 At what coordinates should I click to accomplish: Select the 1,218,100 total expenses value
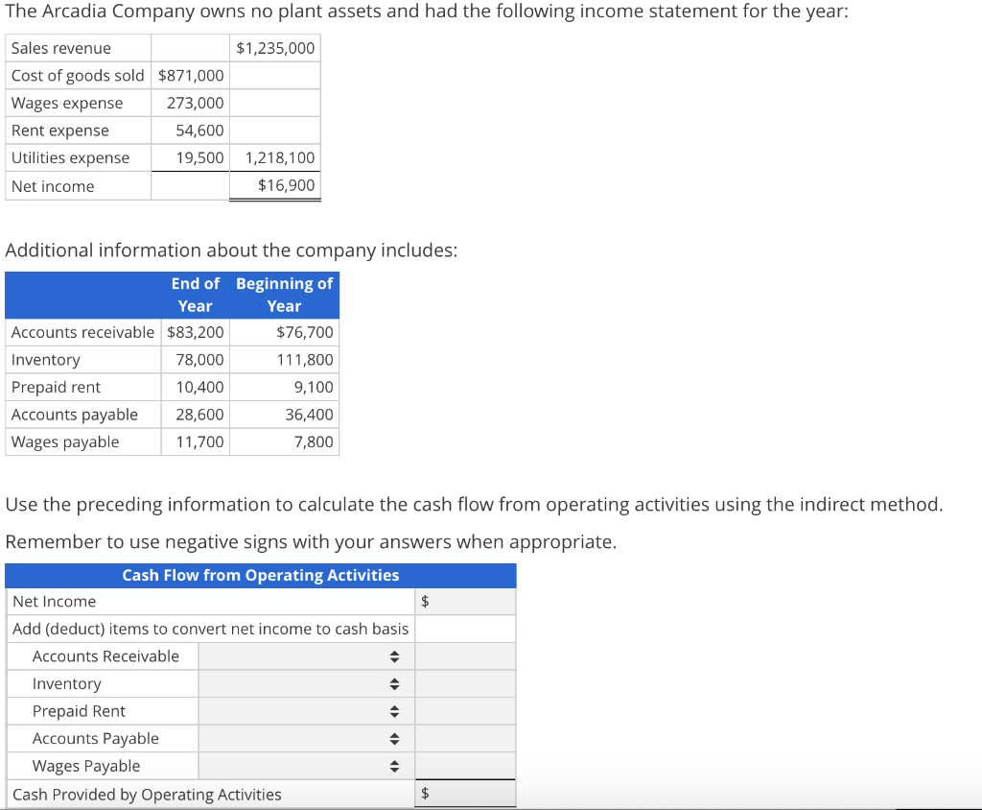coord(280,158)
